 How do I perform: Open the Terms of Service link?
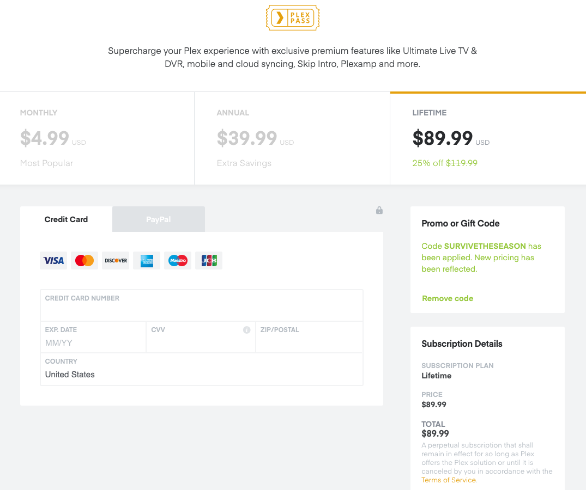(449, 480)
